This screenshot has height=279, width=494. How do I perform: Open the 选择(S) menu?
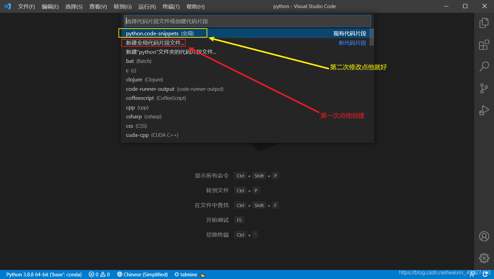[x=74, y=7]
